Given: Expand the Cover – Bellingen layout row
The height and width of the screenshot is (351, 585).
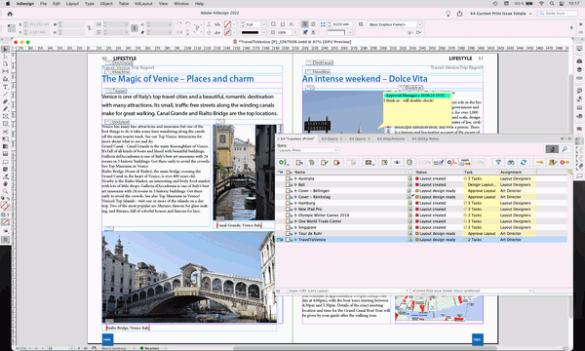Looking at the screenshot, I should [x=295, y=190].
